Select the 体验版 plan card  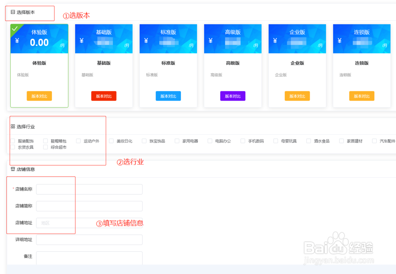coord(39,66)
